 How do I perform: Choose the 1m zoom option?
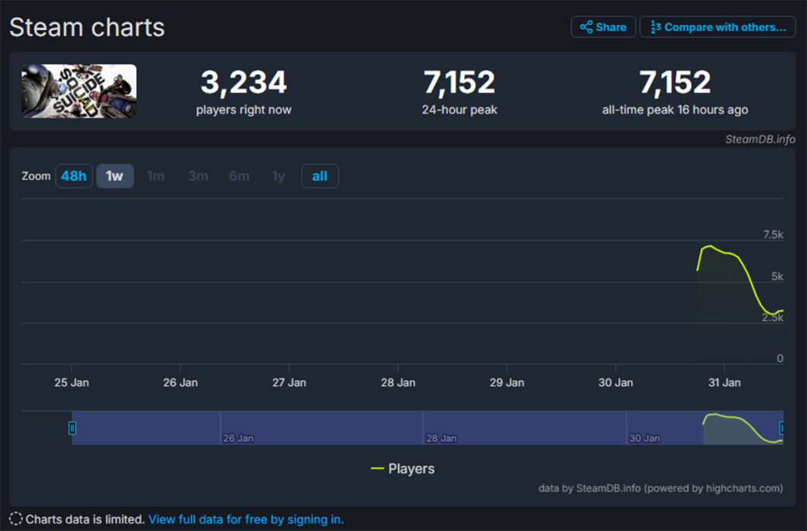[x=156, y=176]
